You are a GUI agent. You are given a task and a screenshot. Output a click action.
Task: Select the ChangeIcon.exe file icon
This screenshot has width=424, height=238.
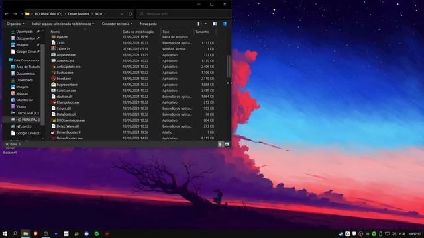click(53, 102)
